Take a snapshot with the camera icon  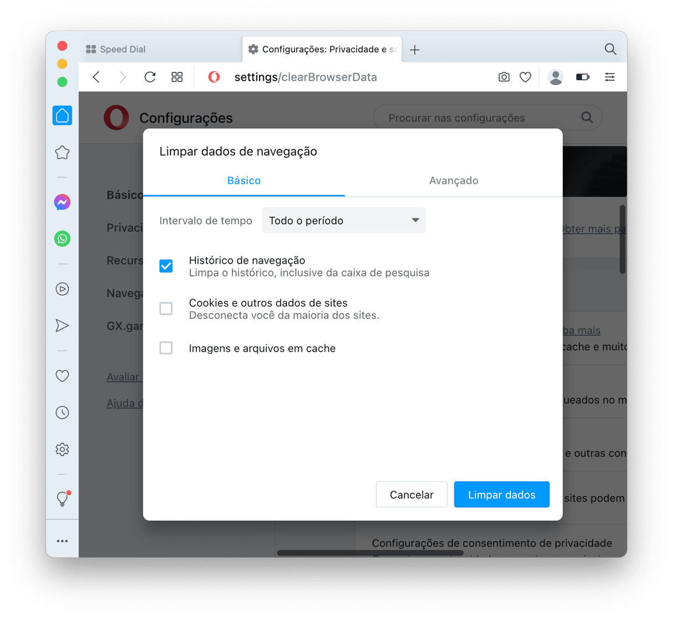pyautogui.click(x=504, y=77)
